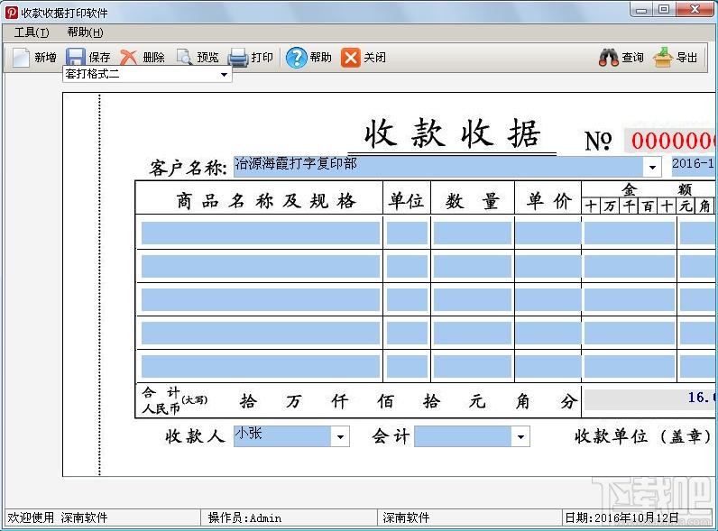Click the 收款单位 (盖章) label
The height and width of the screenshot is (531, 718).
pos(643,436)
